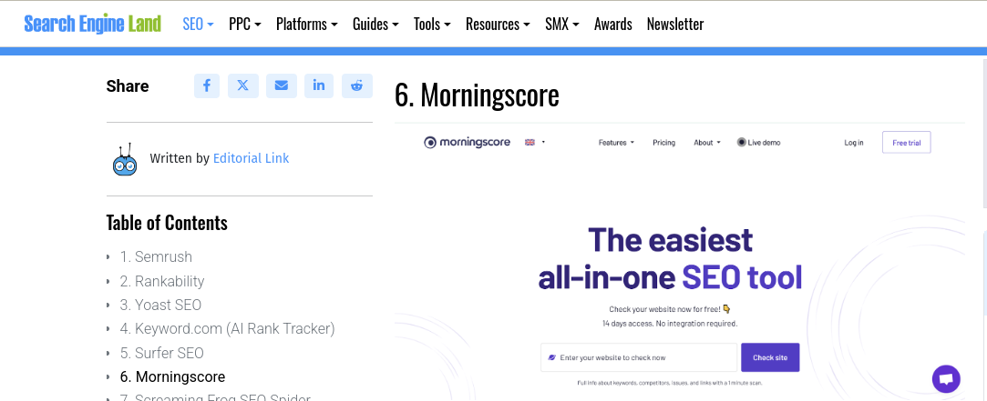Click the Free trial button
This screenshot has height=401, width=987.
[x=907, y=143]
